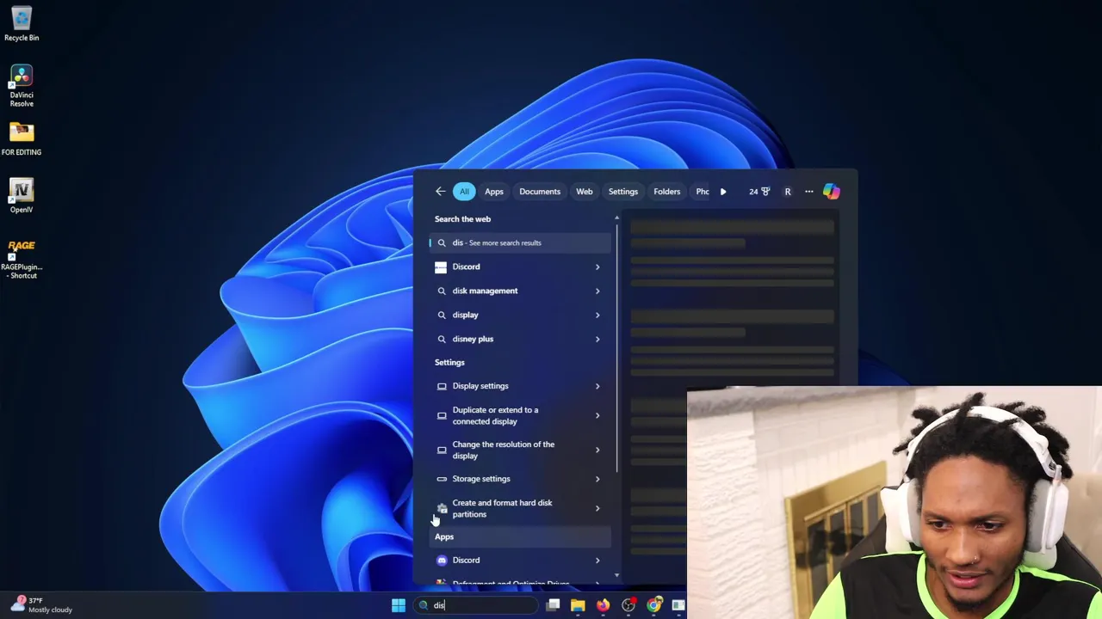Show more filter tabs with the arrow

[723, 192]
